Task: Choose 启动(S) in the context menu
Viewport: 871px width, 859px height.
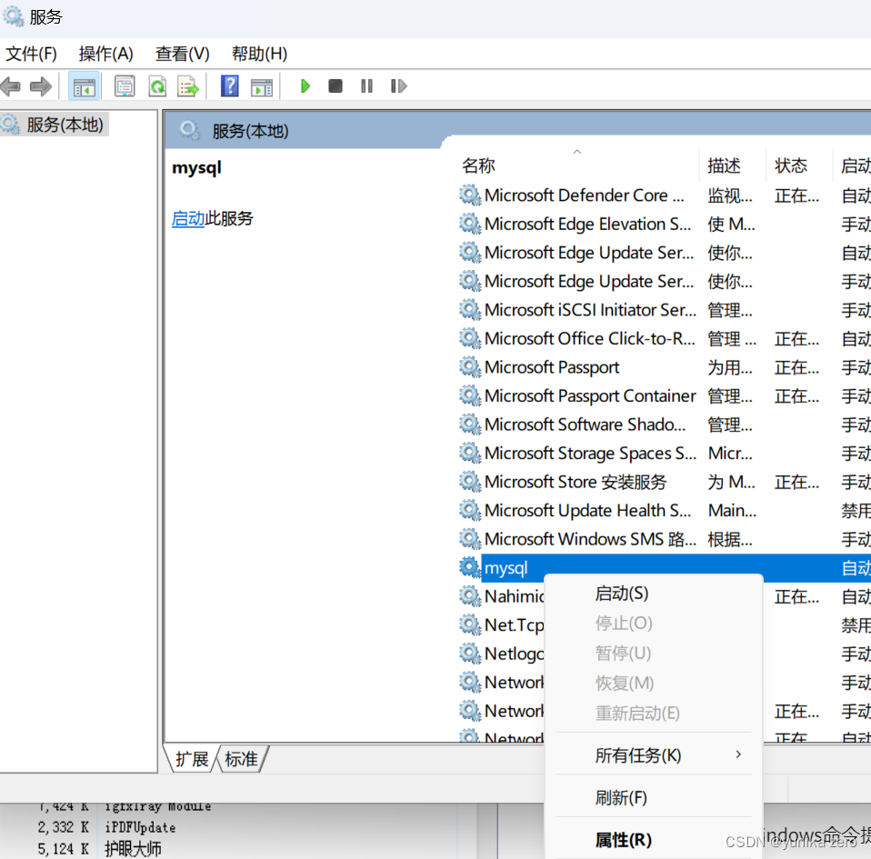Action: pyautogui.click(x=654, y=594)
